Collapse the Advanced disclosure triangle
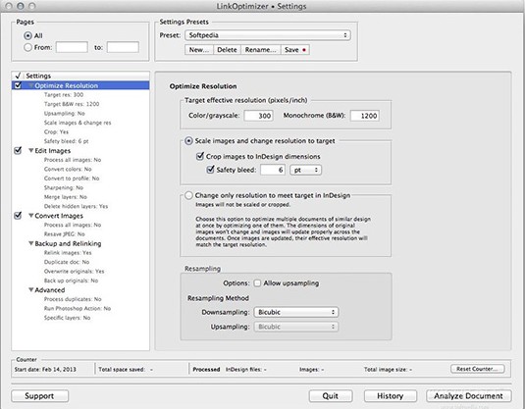This screenshot has width=525, height=409. 30,290
